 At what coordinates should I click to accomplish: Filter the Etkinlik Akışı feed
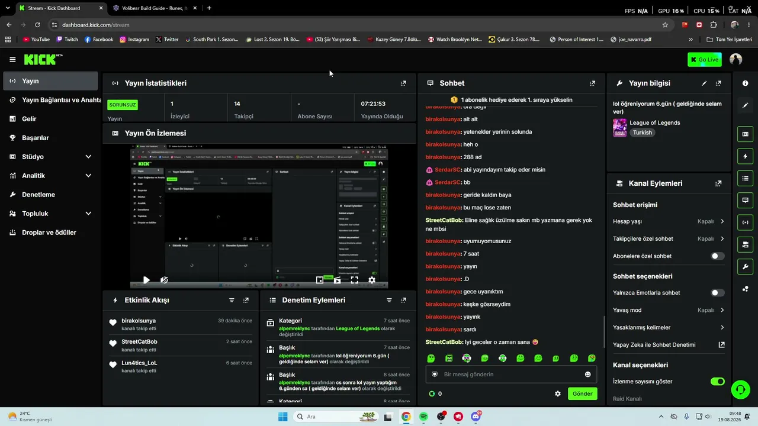pyautogui.click(x=232, y=301)
